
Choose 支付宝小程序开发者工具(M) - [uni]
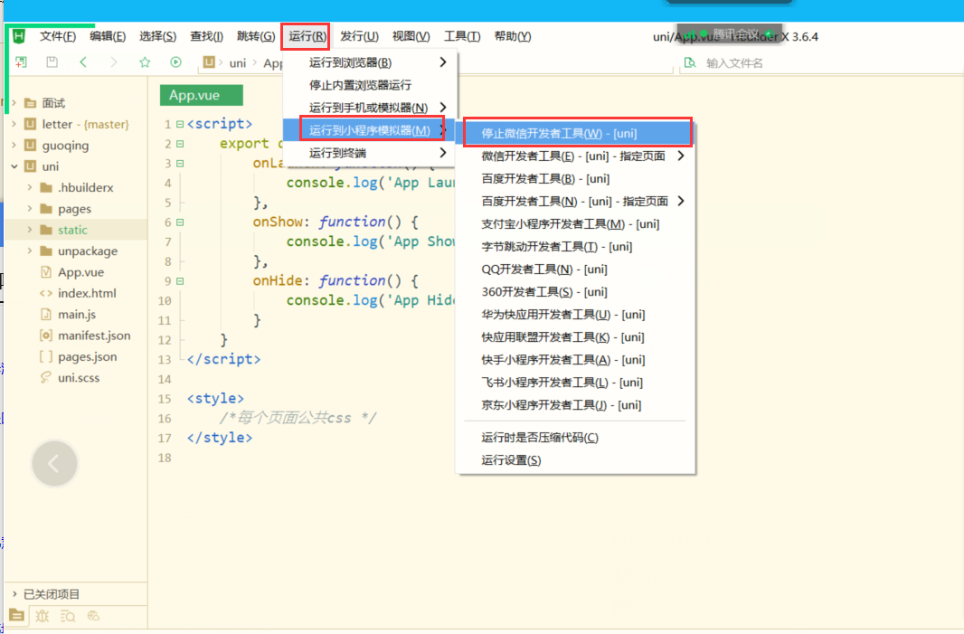(x=576, y=223)
